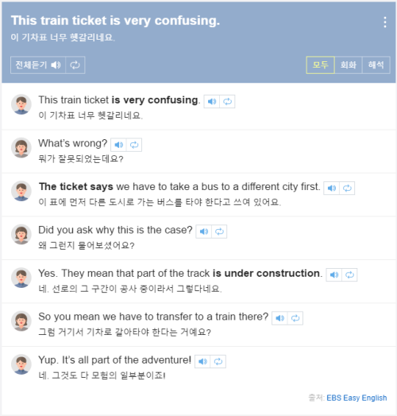Click repeat icon for "part of the adventure" line
Screen dimensions: 397x416
(218, 361)
